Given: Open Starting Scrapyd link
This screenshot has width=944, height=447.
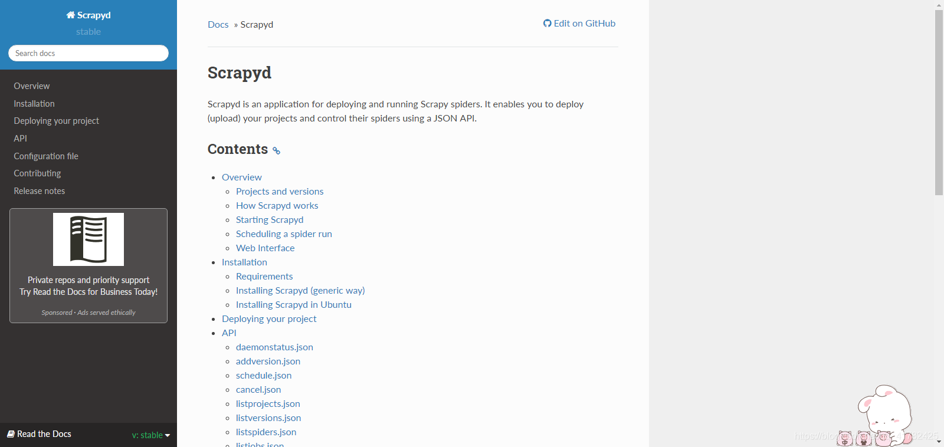Looking at the screenshot, I should point(270,220).
